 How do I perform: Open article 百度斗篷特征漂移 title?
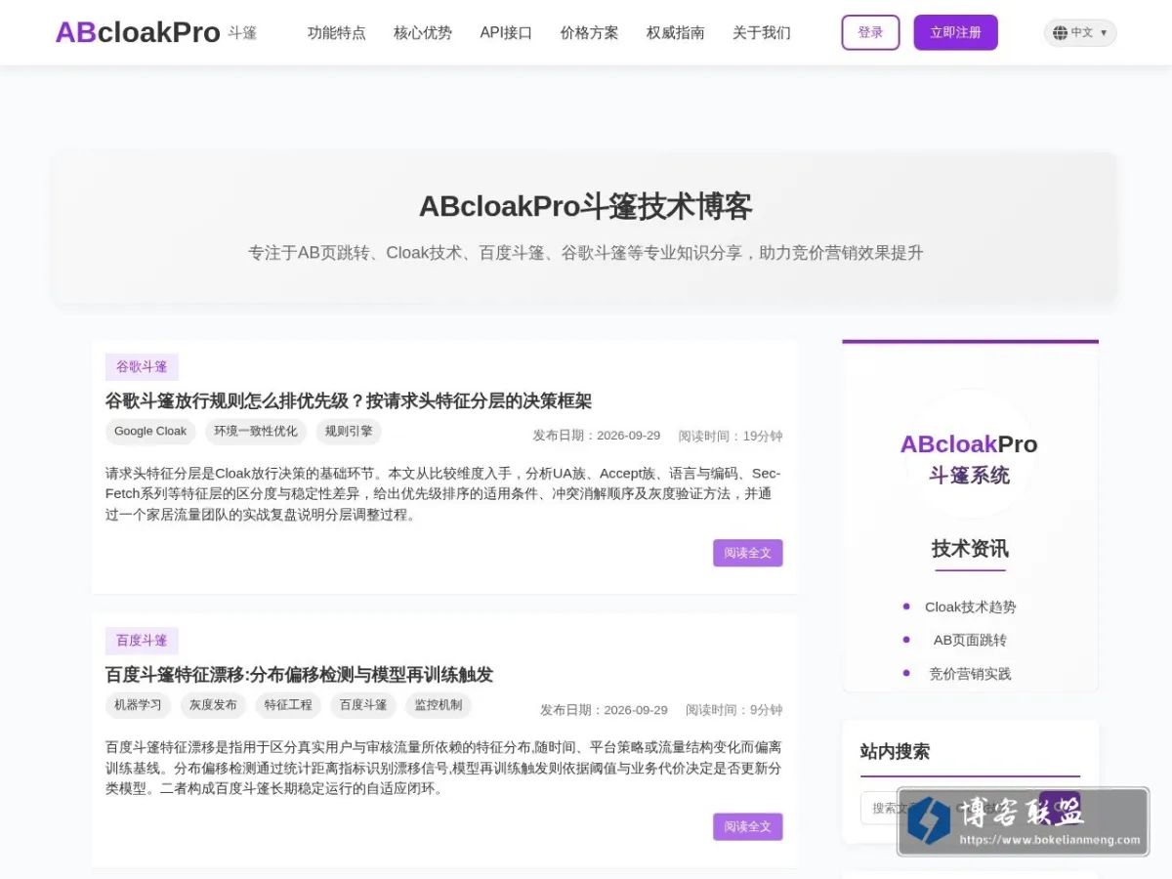tap(300, 674)
